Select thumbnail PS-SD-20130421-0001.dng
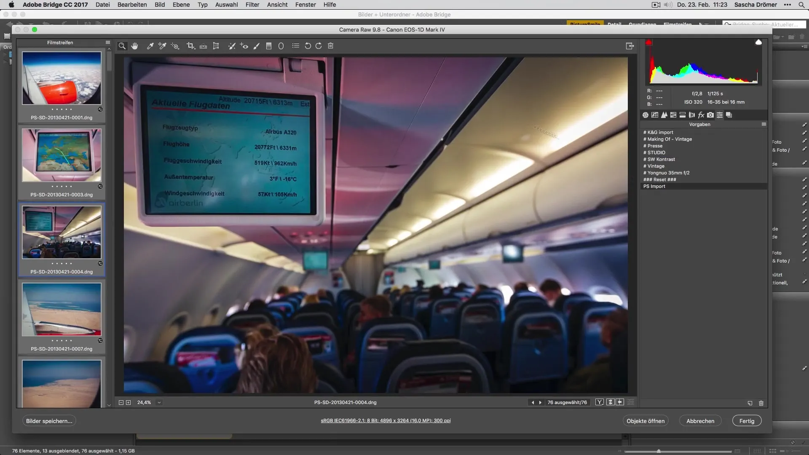 pos(62,78)
